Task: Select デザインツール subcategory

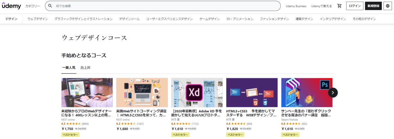Action: click(129, 19)
